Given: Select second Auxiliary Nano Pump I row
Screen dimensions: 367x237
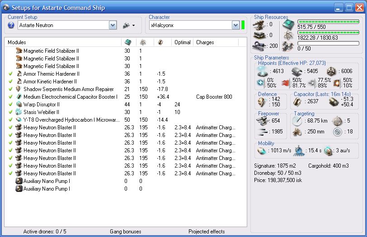Looking at the screenshot, I should 126,189.
